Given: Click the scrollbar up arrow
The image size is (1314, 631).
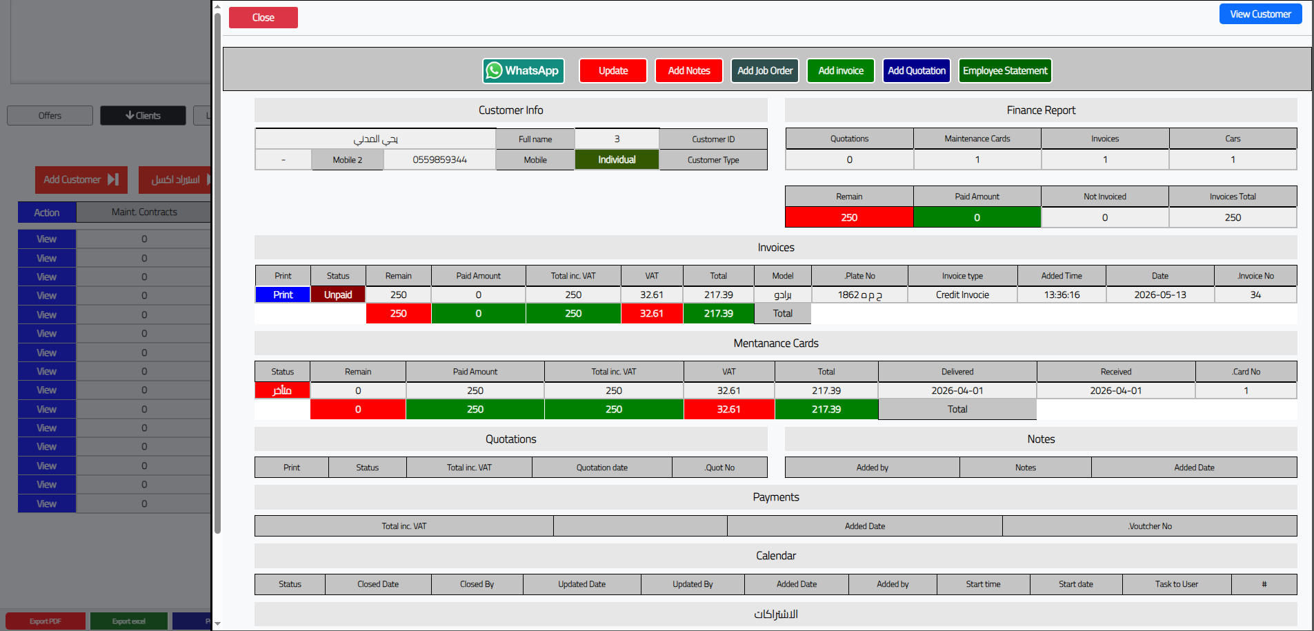Looking at the screenshot, I should click(x=217, y=6).
